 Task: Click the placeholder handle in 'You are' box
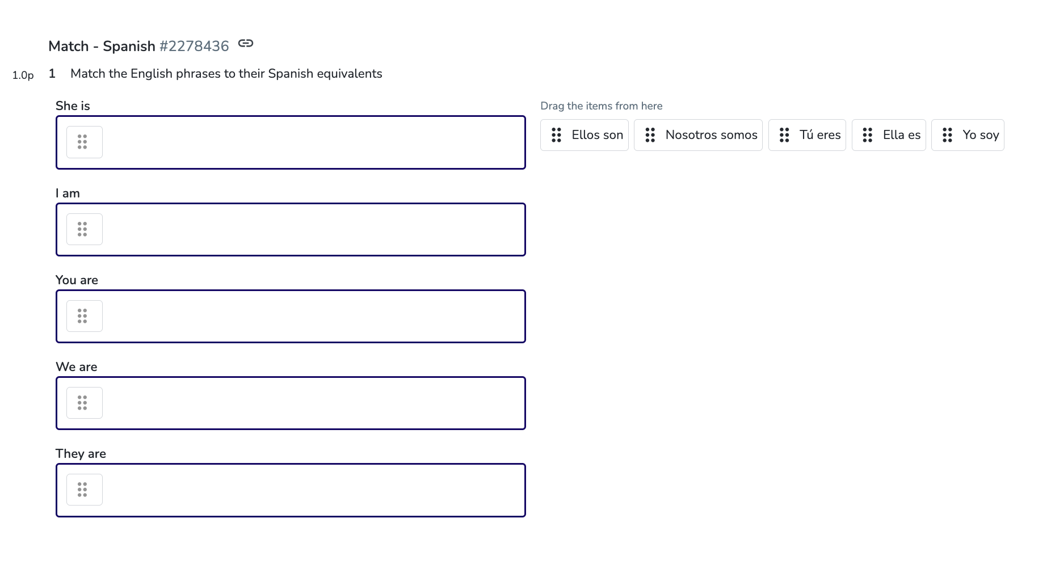point(85,316)
